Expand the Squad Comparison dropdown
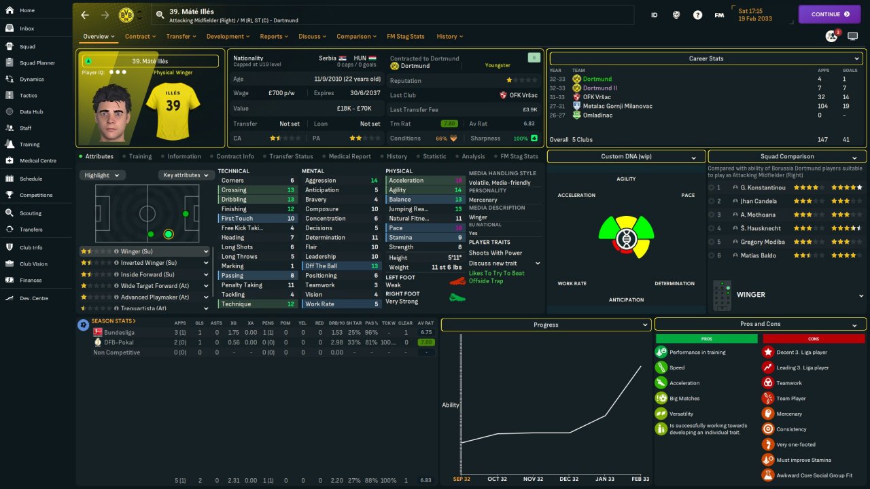Screen dimensions: 870x489 click(x=787, y=156)
